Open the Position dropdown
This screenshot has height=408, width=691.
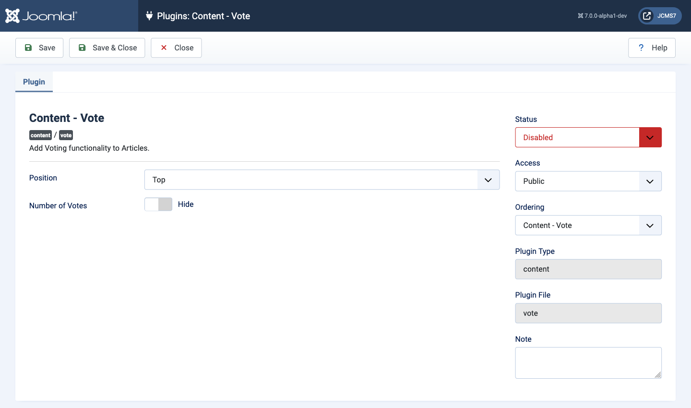[x=322, y=180]
